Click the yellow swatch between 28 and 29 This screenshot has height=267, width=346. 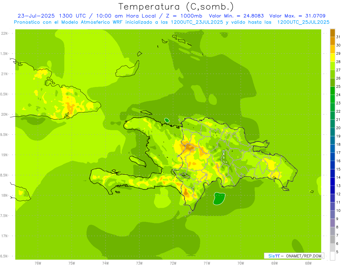(x=332, y=58)
